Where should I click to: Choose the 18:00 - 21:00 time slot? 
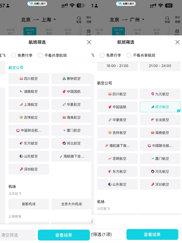(x=117, y=66)
